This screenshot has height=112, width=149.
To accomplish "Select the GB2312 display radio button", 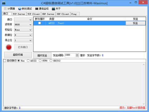I will 51,61.
